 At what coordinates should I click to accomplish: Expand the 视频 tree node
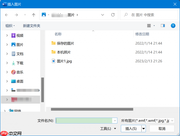click(7, 35)
